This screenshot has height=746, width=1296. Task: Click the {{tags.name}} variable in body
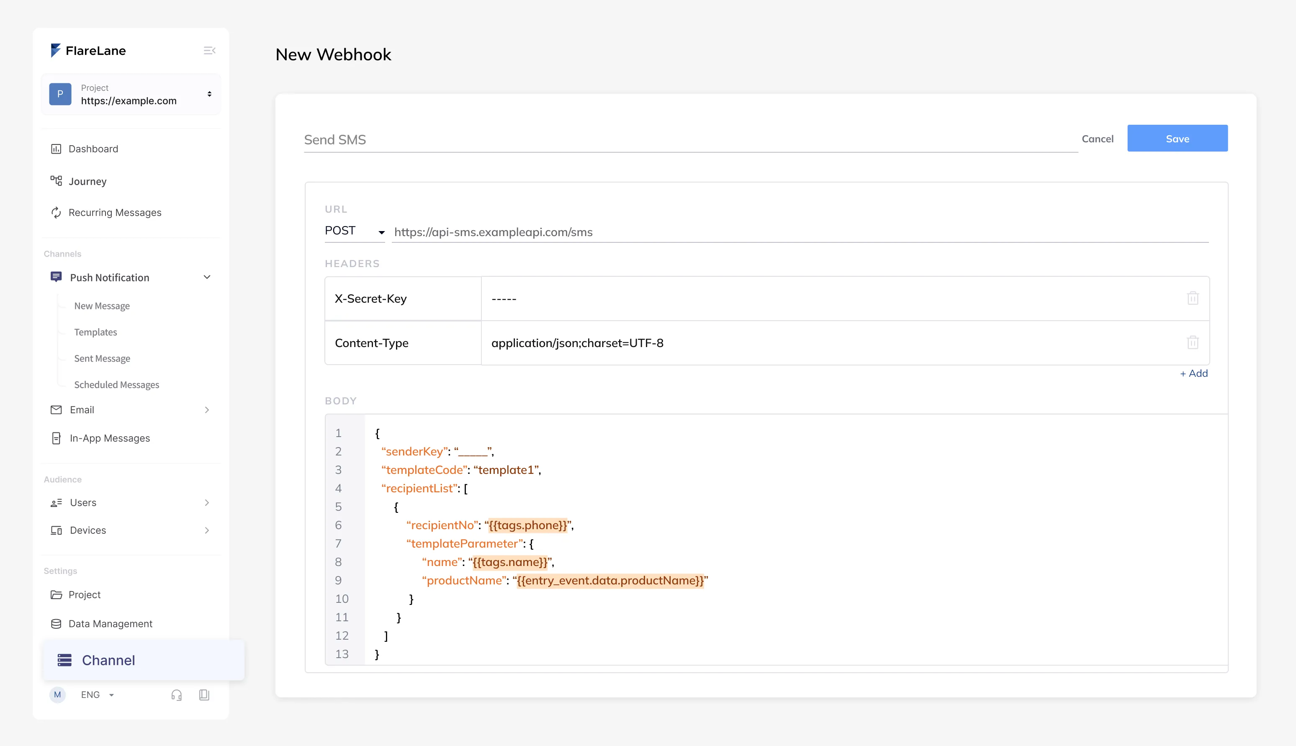tap(510, 562)
